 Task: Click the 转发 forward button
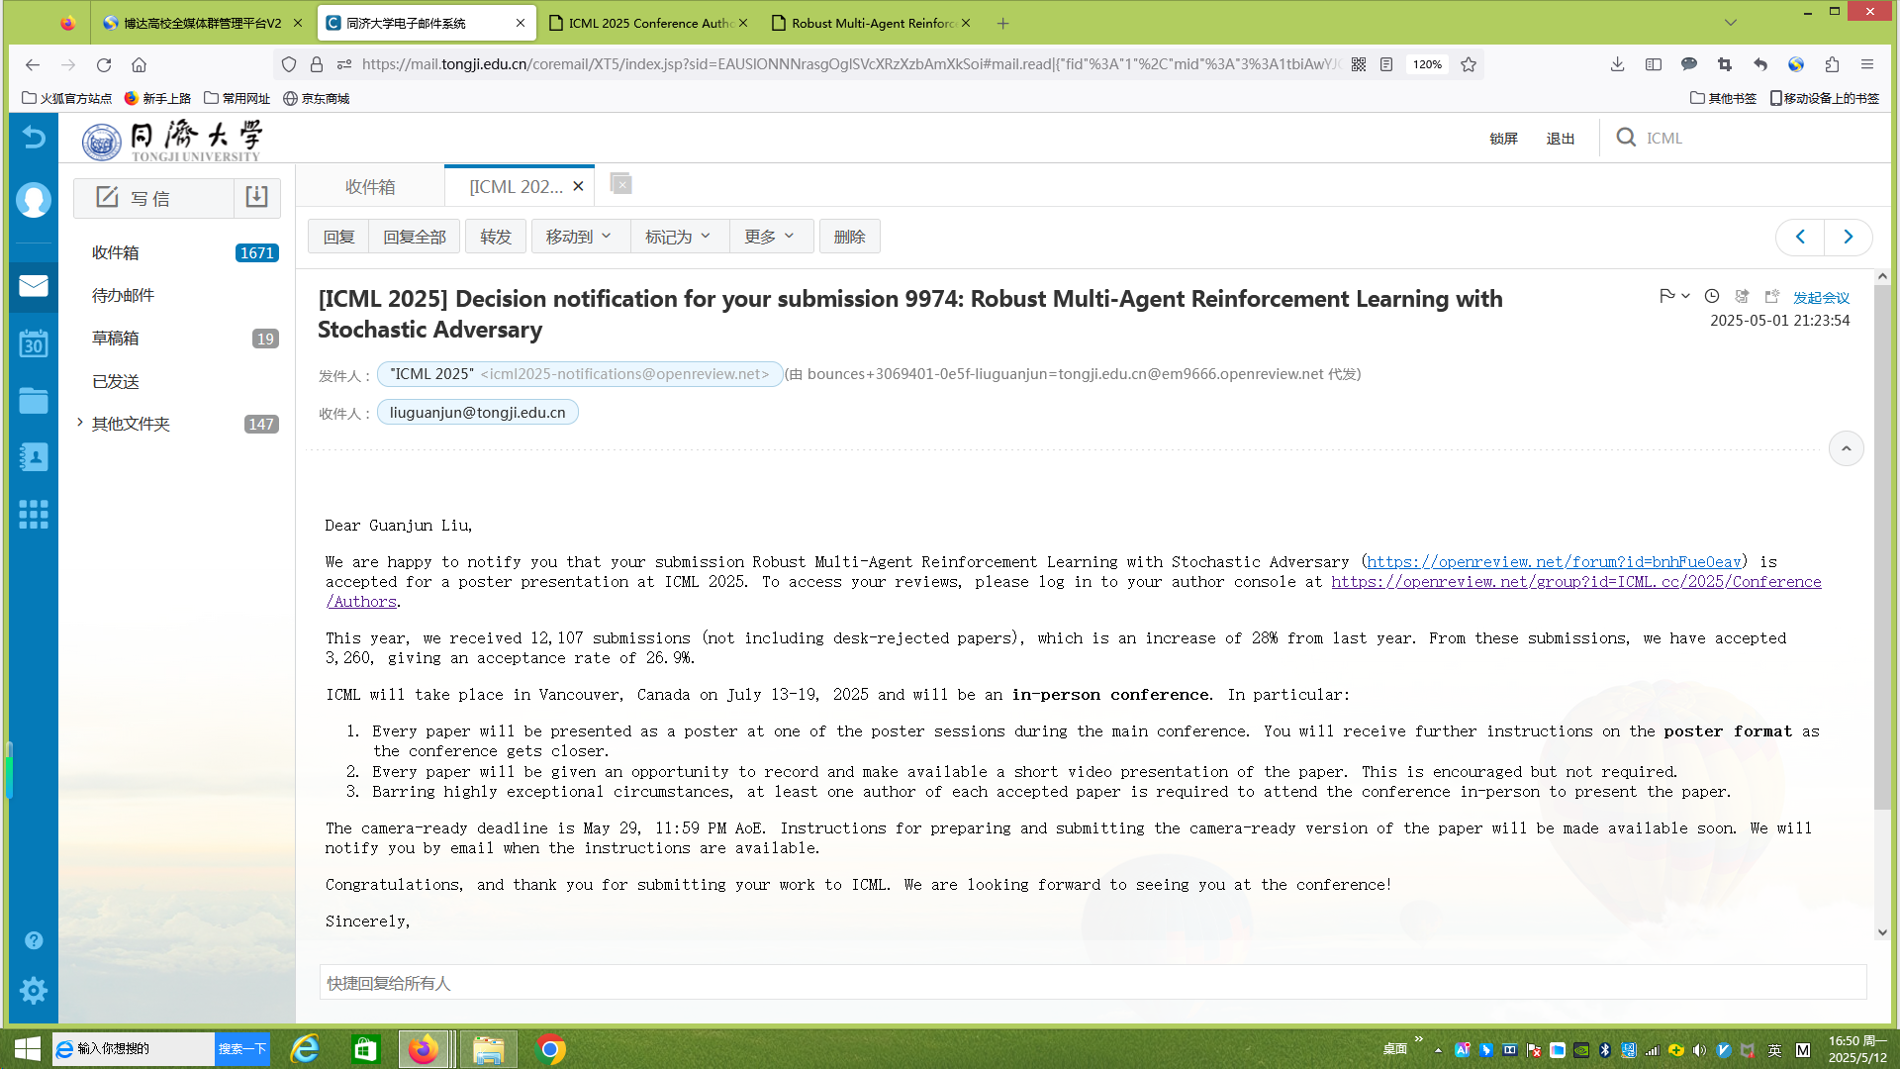click(x=496, y=237)
